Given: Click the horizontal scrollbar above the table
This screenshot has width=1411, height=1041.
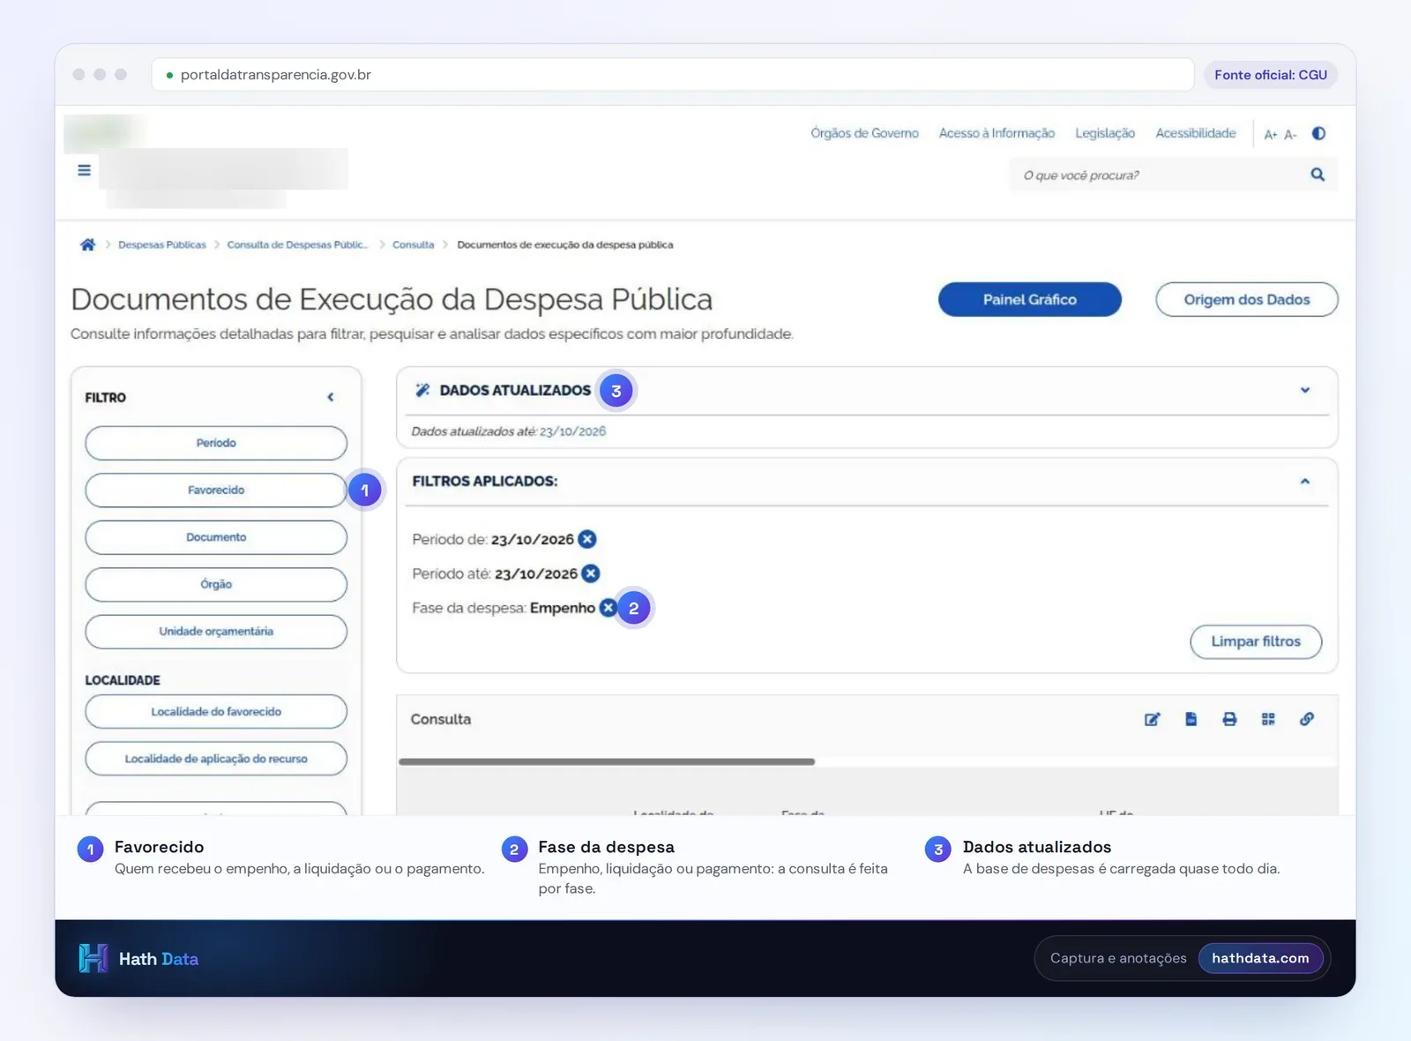Looking at the screenshot, I should point(607,761).
